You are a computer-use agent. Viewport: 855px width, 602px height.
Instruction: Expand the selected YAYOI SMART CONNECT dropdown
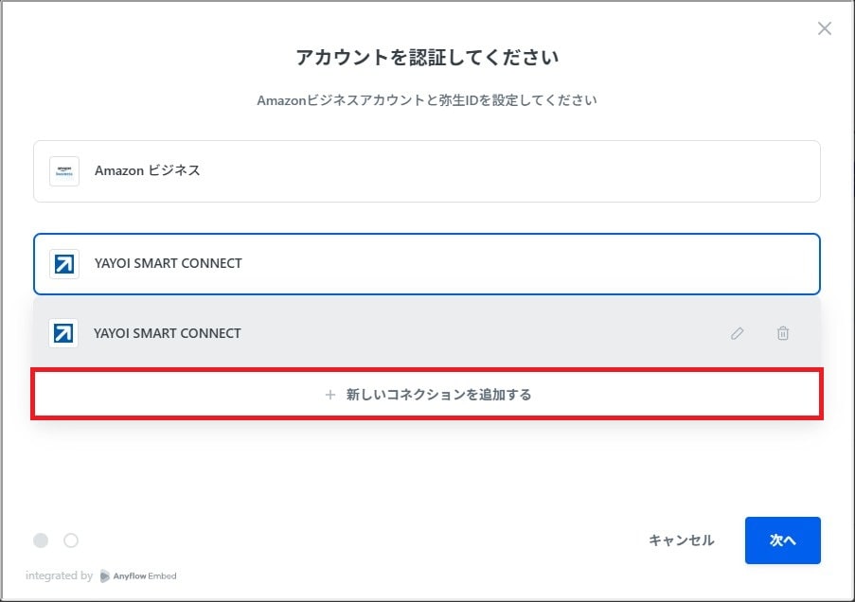click(x=427, y=264)
